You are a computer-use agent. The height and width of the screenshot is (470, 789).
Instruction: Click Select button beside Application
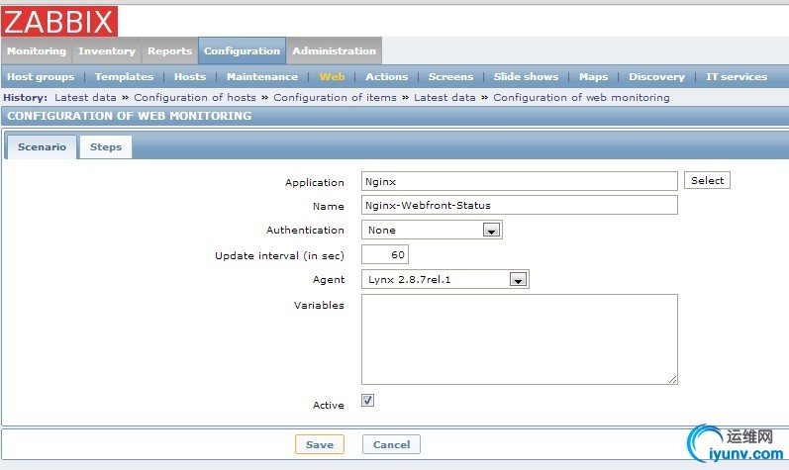click(x=707, y=180)
